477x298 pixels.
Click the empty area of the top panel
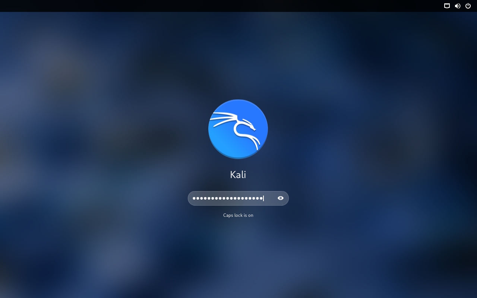[224, 6]
